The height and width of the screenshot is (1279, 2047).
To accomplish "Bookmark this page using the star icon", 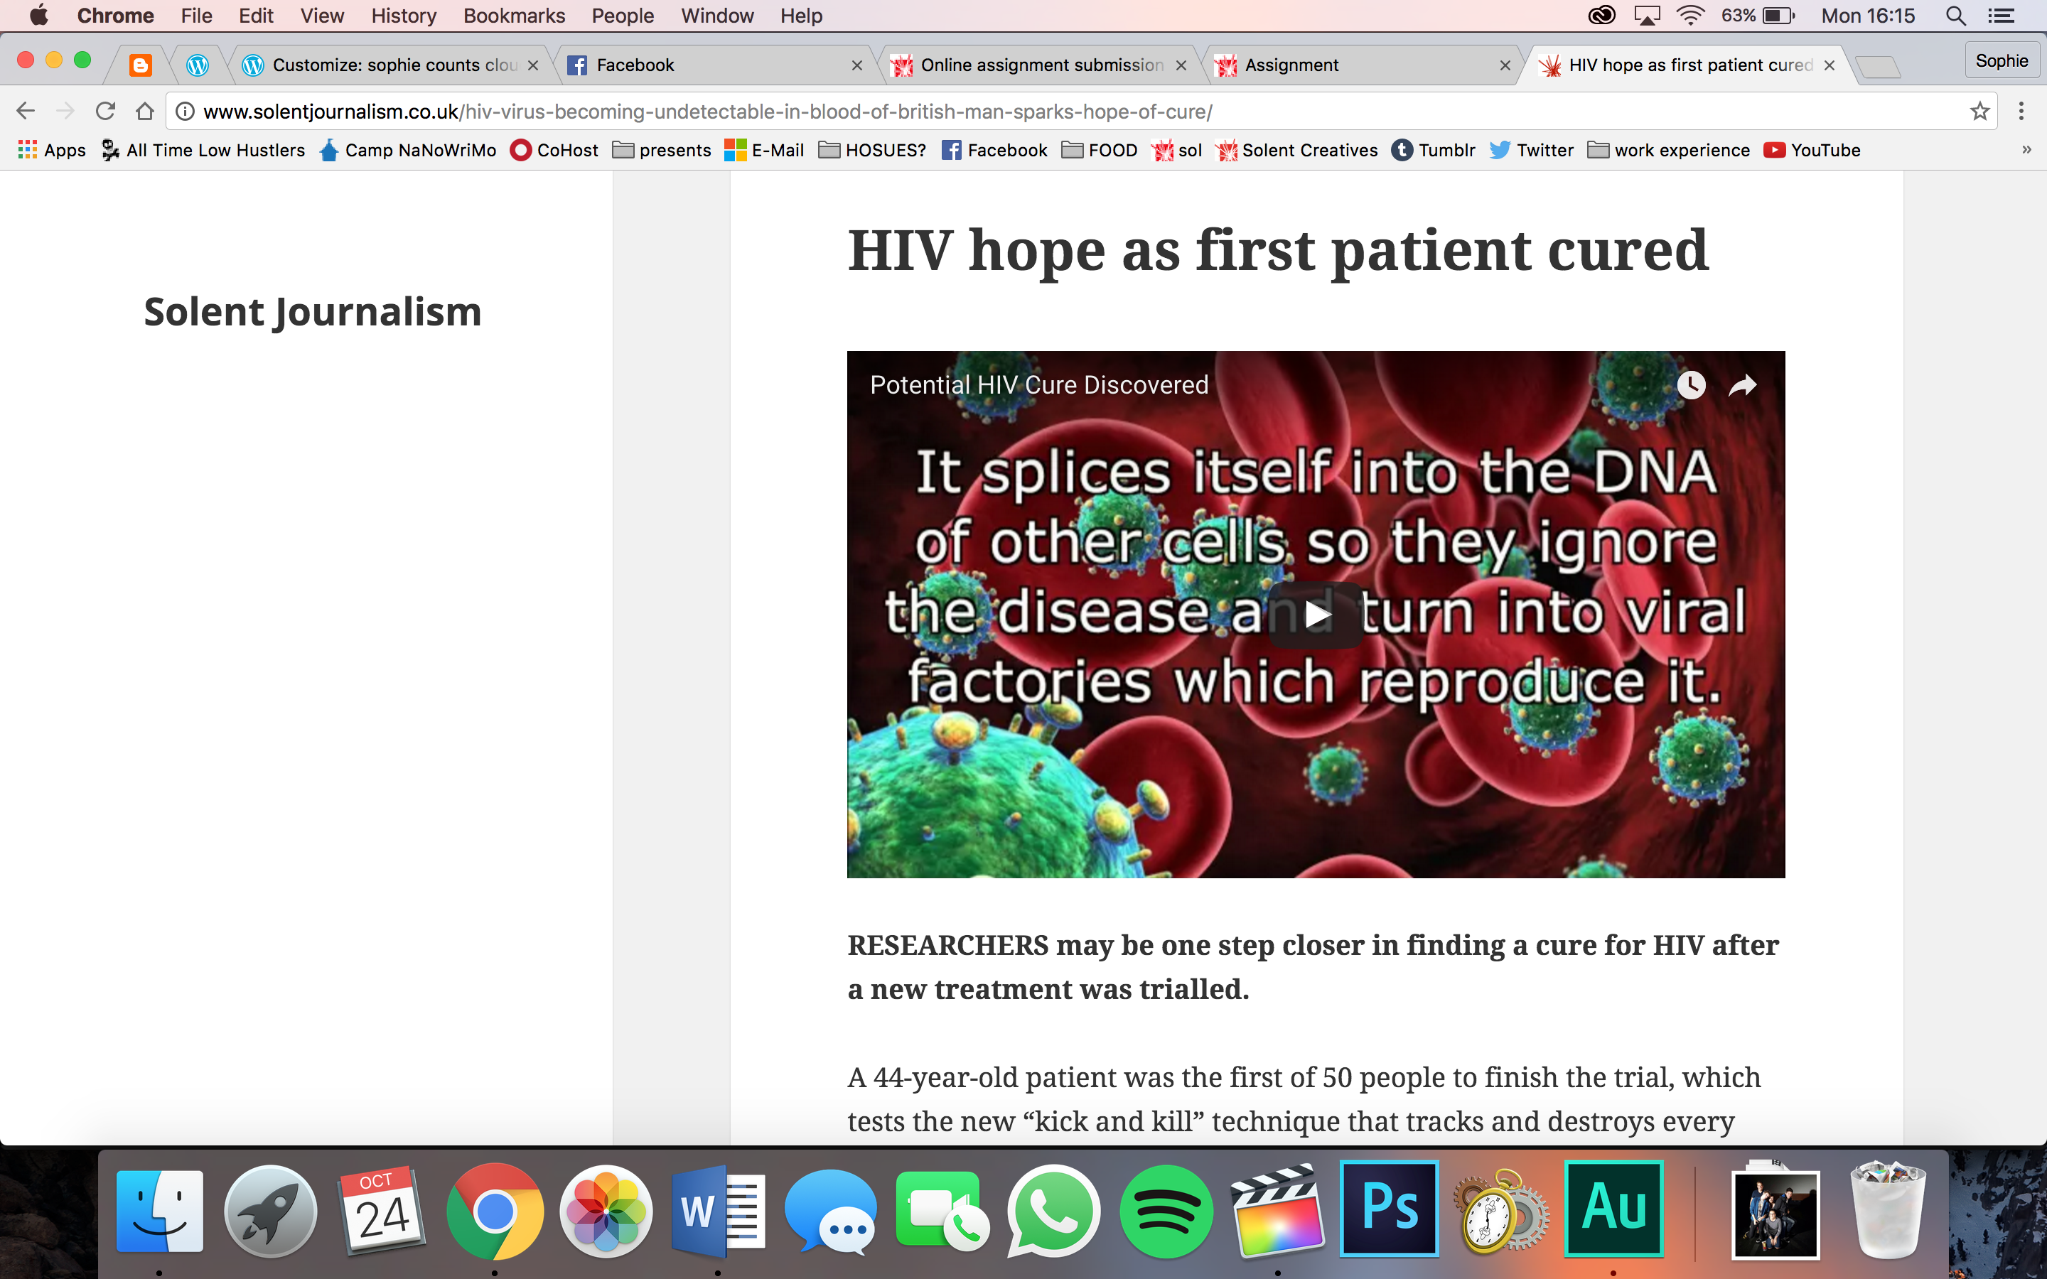I will pos(1979,111).
